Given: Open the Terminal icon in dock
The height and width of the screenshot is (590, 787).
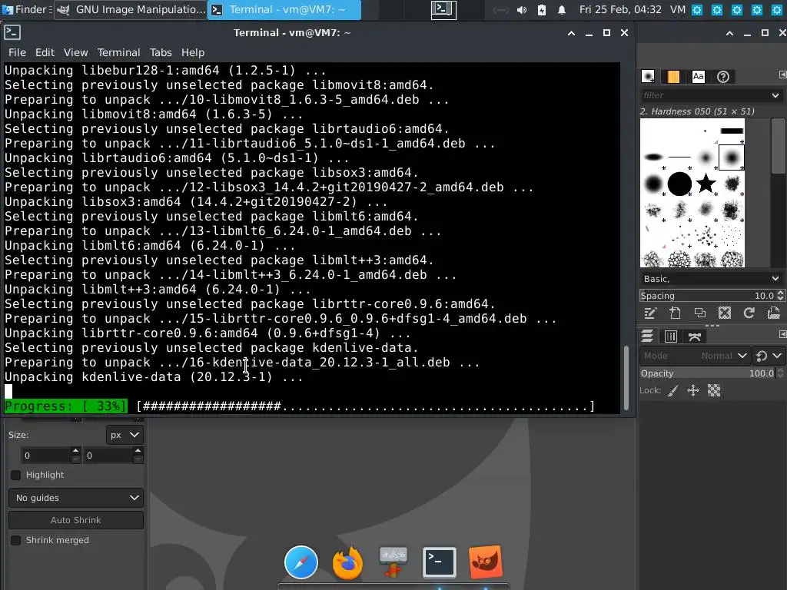Looking at the screenshot, I should pyautogui.click(x=440, y=562).
